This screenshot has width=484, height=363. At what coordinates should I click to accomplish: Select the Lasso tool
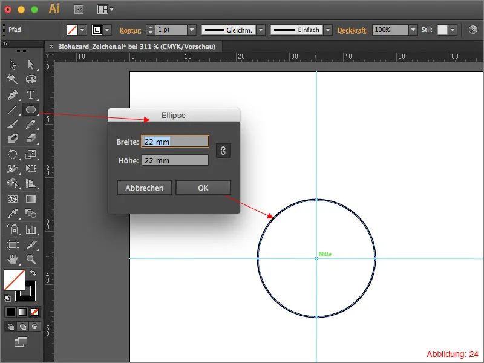pos(31,79)
